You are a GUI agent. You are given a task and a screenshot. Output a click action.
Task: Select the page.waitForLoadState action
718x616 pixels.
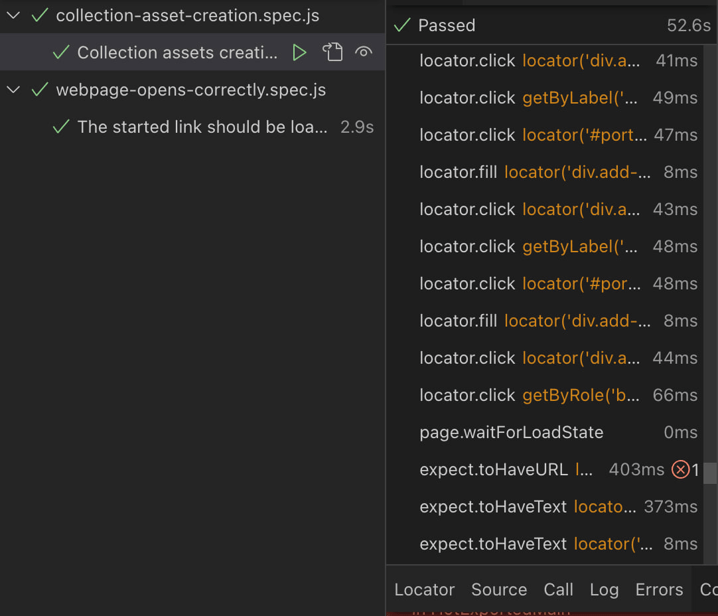[511, 433]
